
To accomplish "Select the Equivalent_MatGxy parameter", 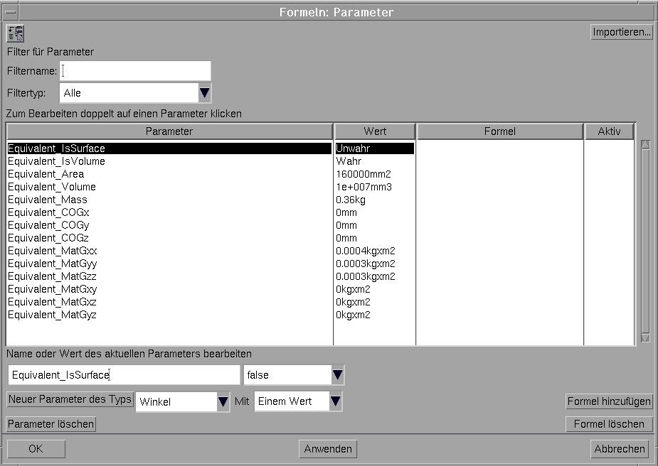I will tap(52, 289).
